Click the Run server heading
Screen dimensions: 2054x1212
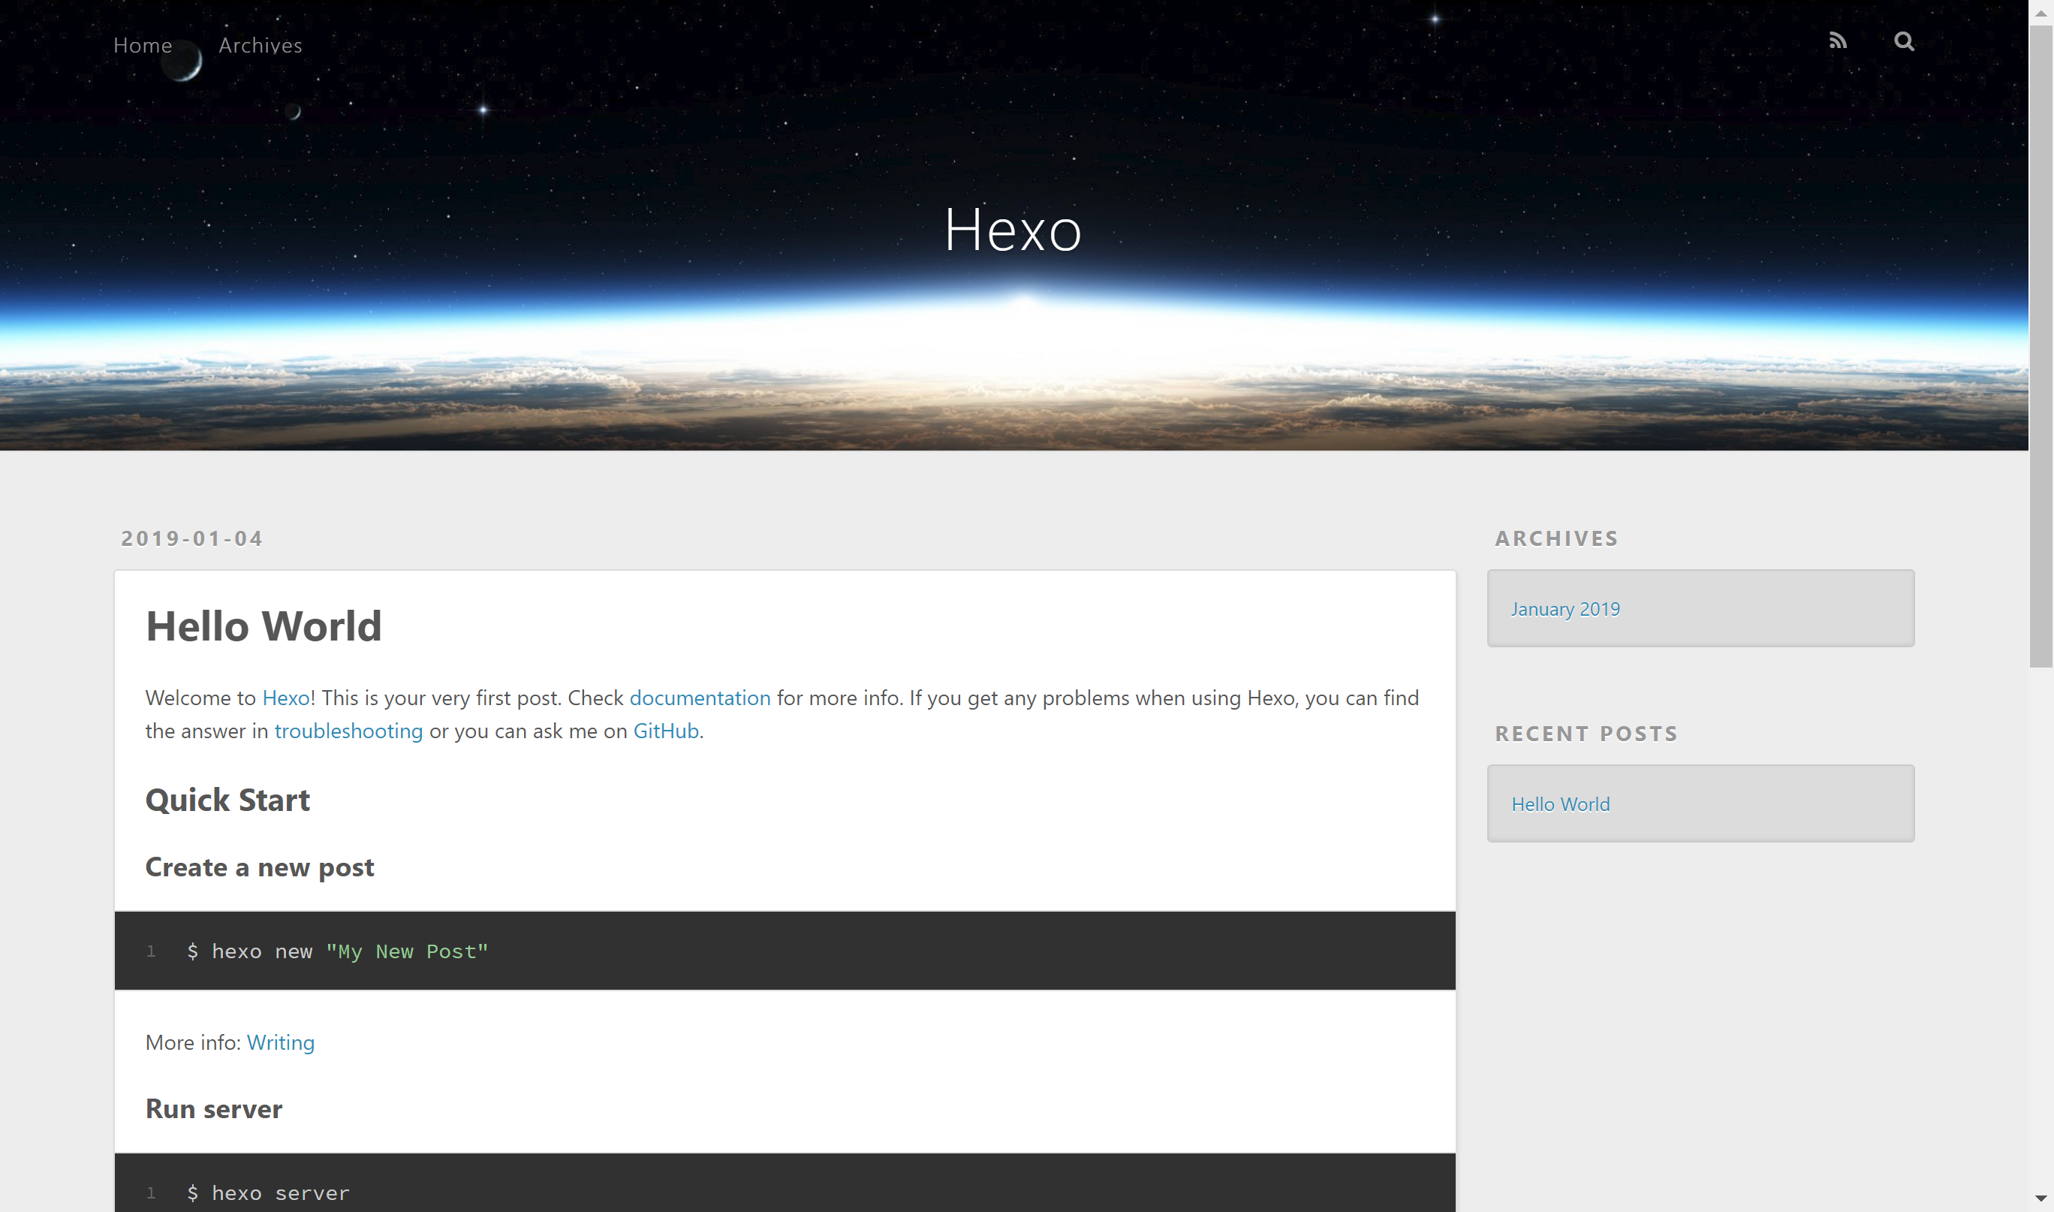[x=214, y=1109]
